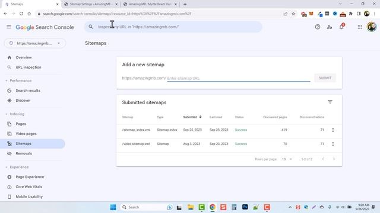Click the Discovered videos column header
Viewport: 380px width, 213px height.
pos(312,117)
